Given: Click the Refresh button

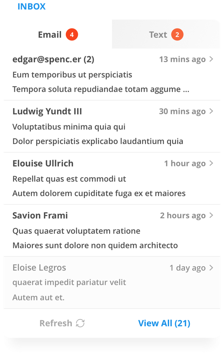Looking at the screenshot, I should tap(62, 323).
